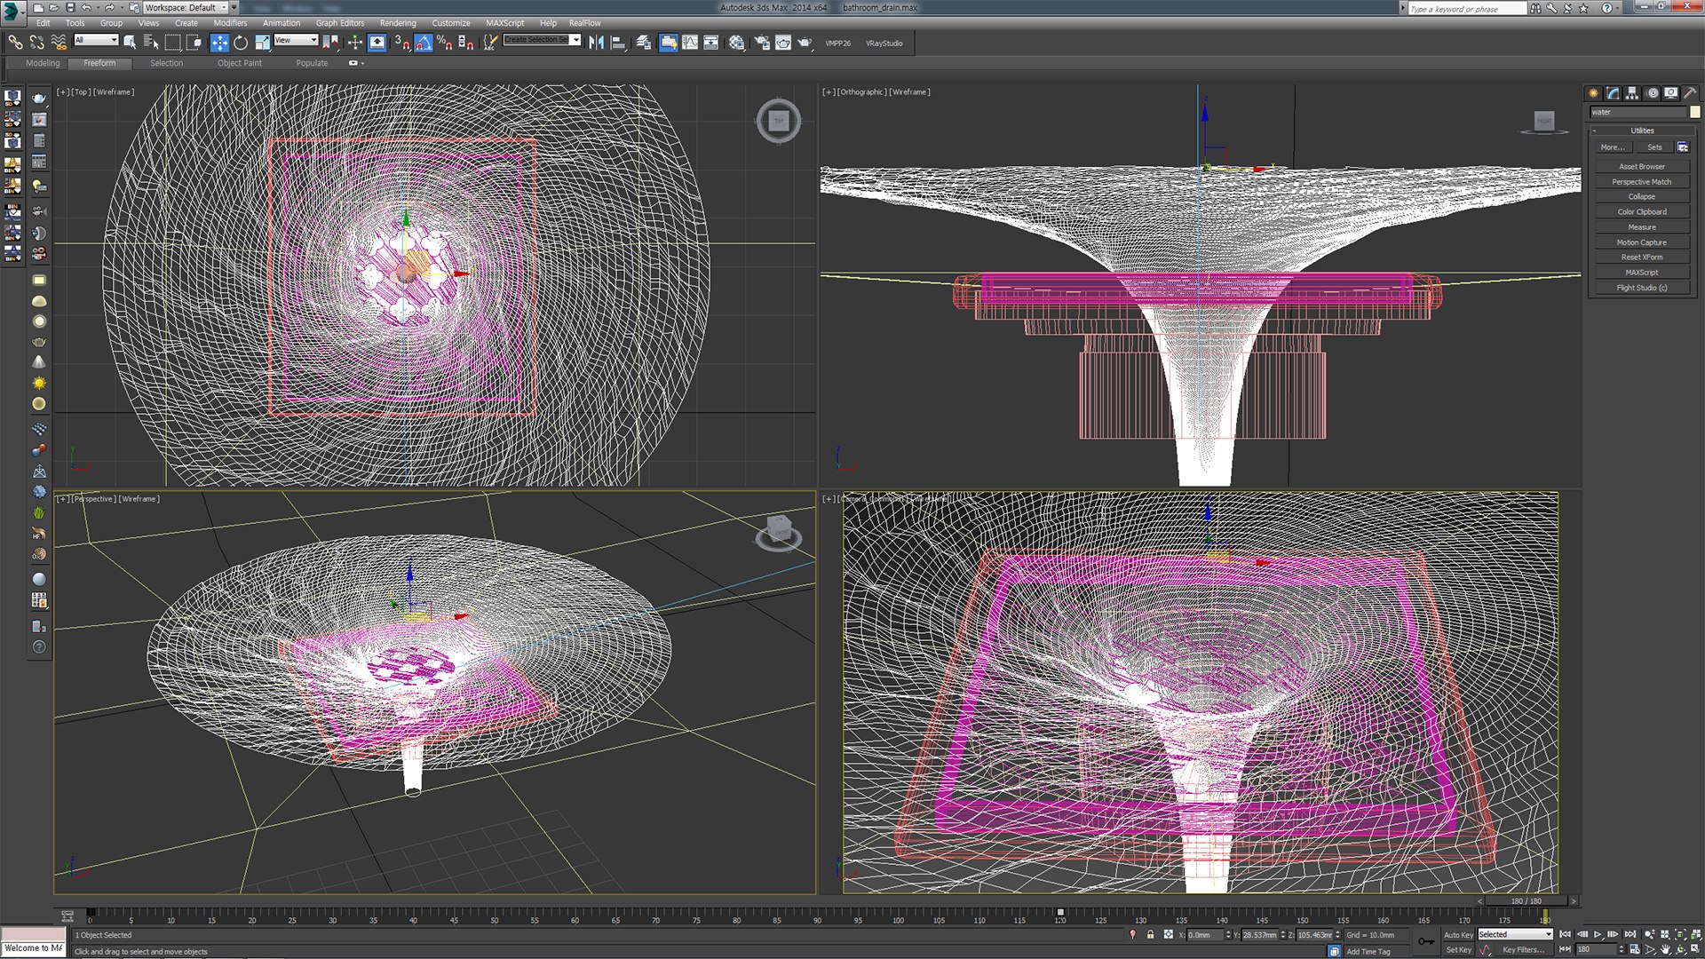
Task: Click the object color swatch beside water
Action: (1694, 113)
